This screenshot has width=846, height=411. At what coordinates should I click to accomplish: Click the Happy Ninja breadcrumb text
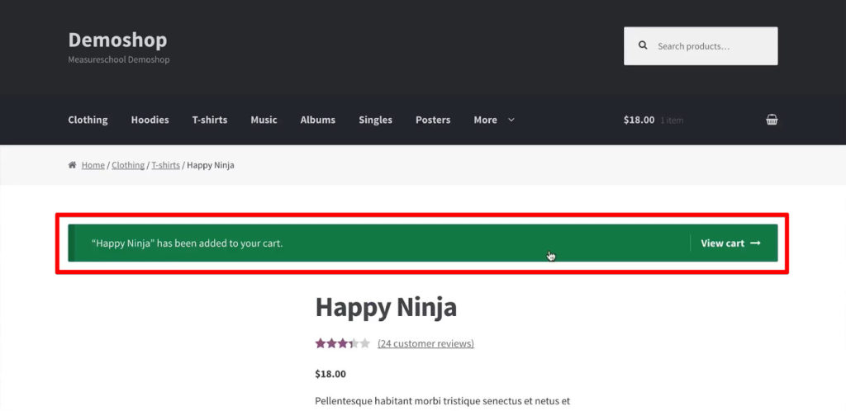pyautogui.click(x=211, y=165)
